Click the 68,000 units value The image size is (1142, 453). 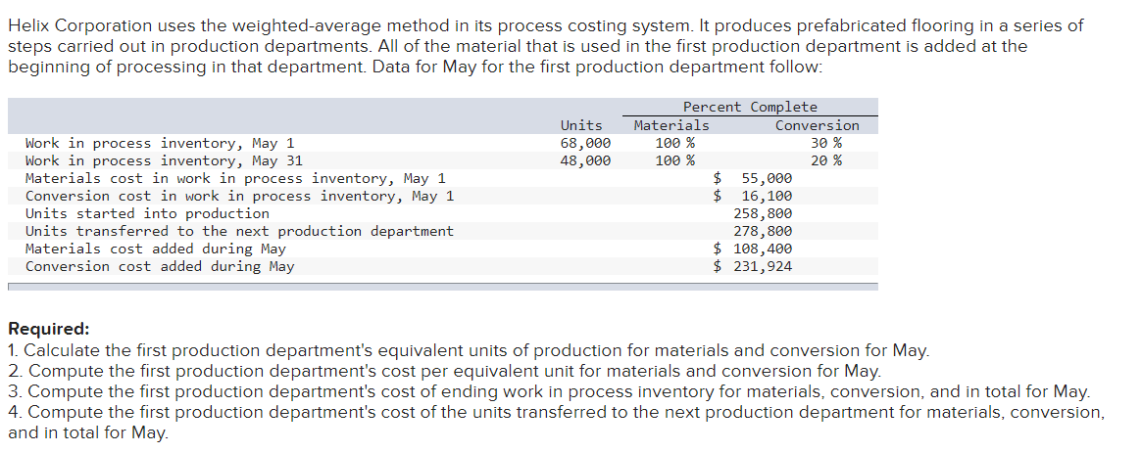pos(585,143)
